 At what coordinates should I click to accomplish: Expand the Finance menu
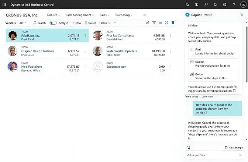pos(53,15)
